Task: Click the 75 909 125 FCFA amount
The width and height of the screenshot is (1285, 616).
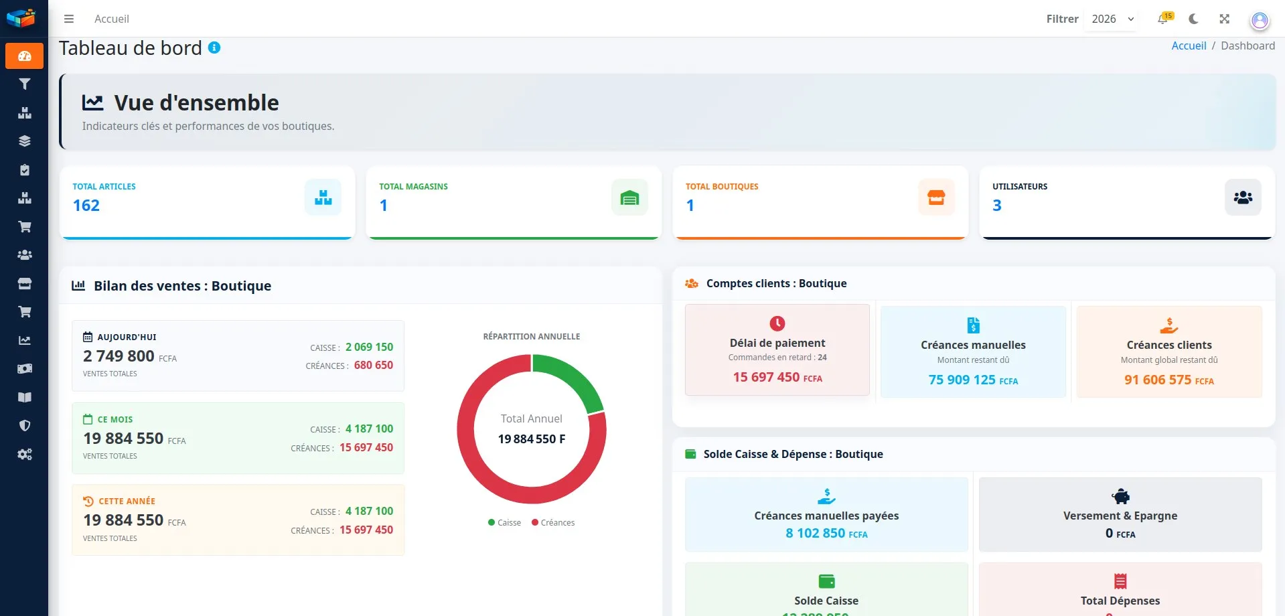Action: [973, 380]
